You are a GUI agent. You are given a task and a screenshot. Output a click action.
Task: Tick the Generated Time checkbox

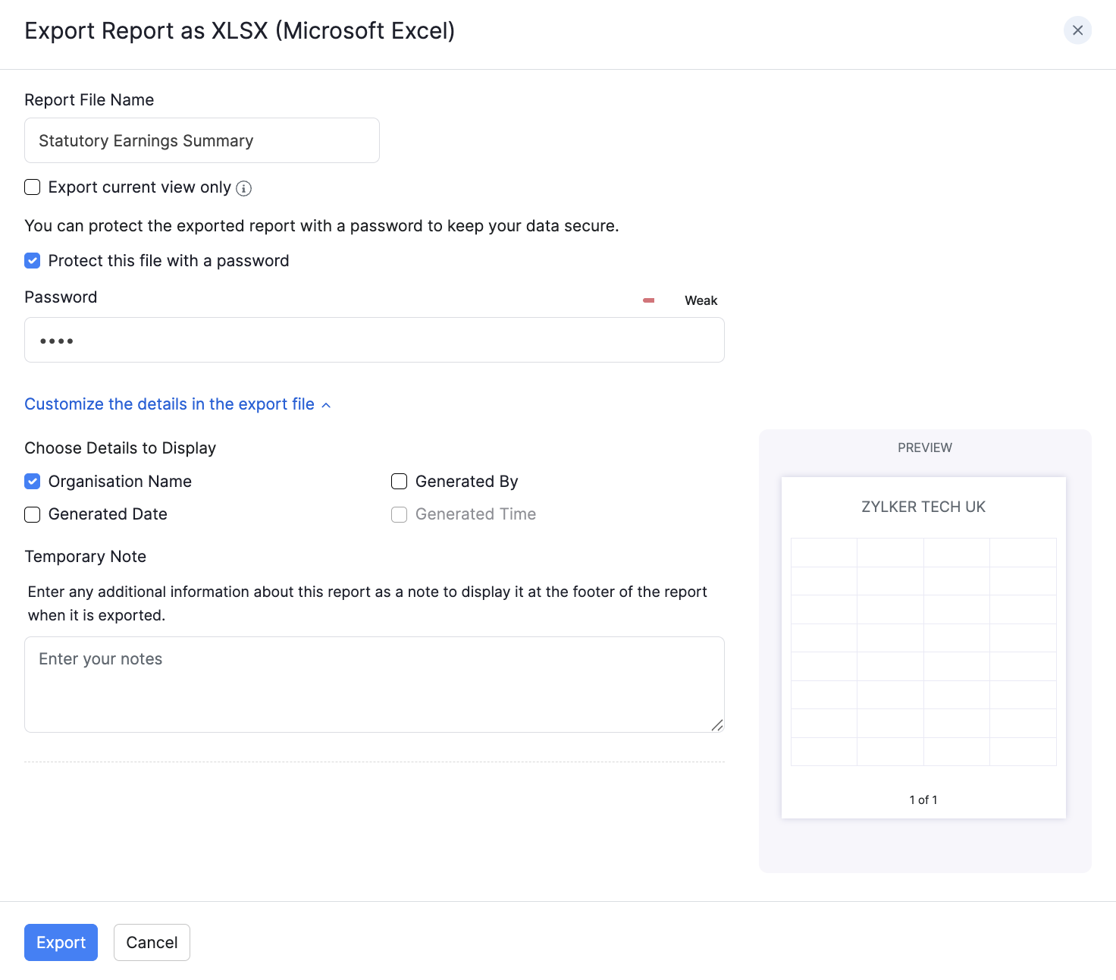400,514
